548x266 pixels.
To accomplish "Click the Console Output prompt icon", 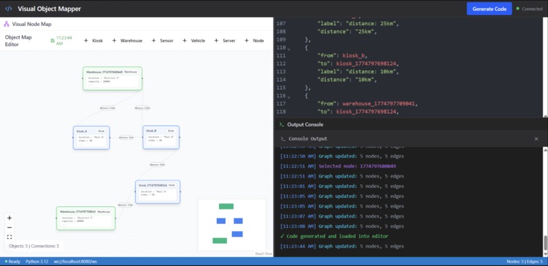I will pyautogui.click(x=283, y=139).
